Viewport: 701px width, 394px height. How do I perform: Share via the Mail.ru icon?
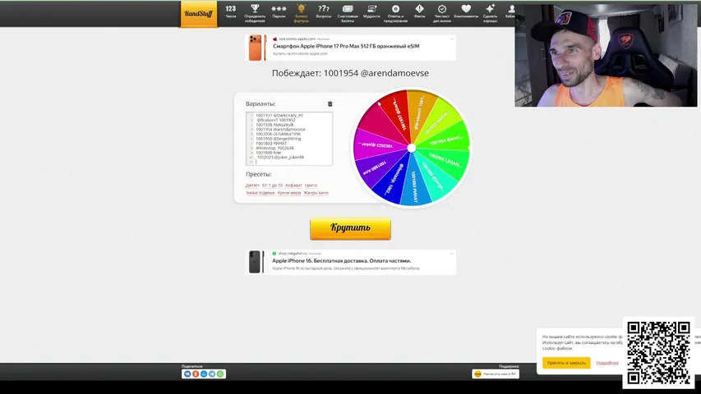pyautogui.click(x=204, y=374)
